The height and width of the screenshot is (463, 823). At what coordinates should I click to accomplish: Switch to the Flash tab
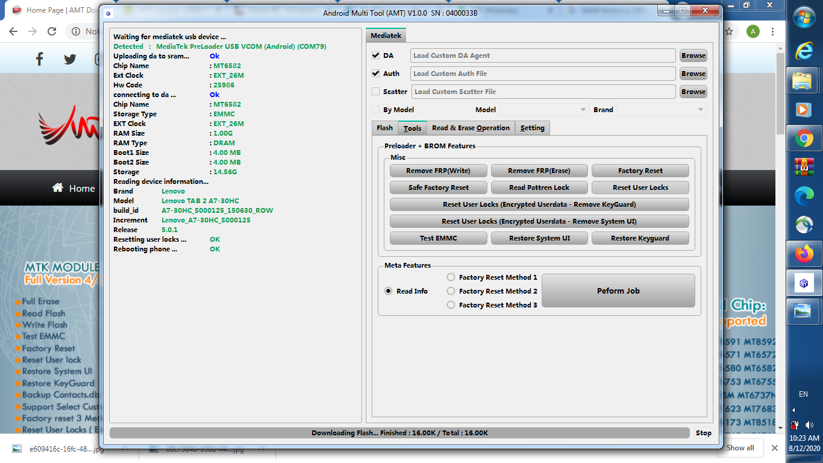click(384, 128)
